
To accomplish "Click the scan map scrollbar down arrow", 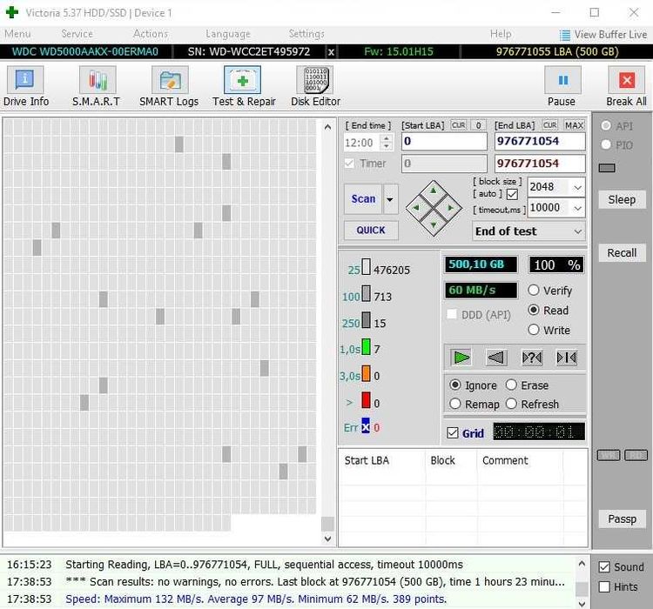I will pyautogui.click(x=327, y=539).
